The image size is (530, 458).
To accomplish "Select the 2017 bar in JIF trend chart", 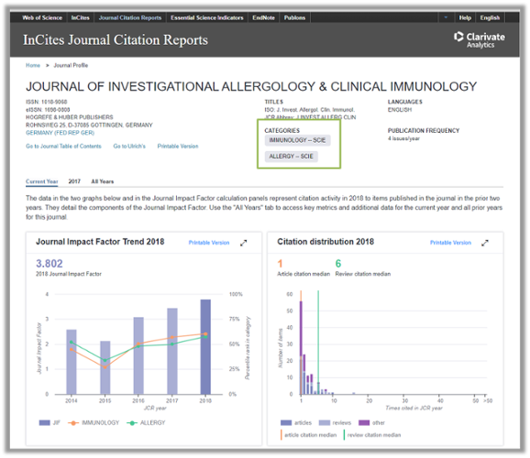I will click(172, 351).
